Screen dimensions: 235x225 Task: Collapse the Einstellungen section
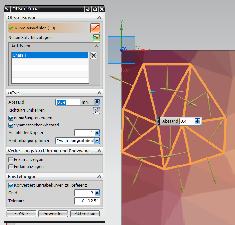[x=99, y=176]
